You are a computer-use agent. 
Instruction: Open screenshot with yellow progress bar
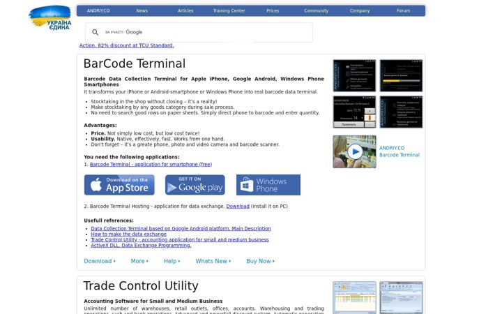pyautogui.click(x=401, y=75)
